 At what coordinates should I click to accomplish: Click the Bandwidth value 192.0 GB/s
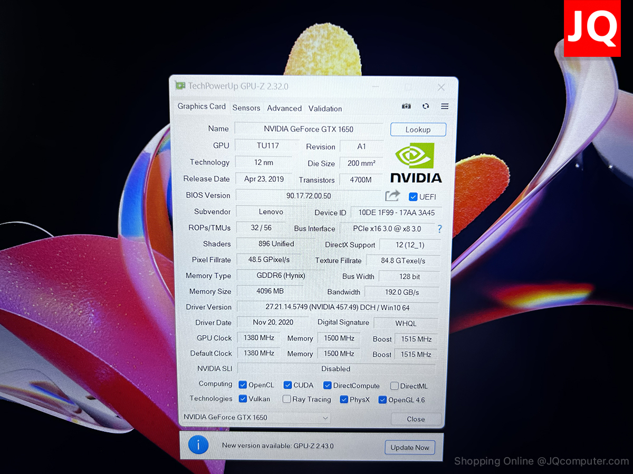(x=402, y=292)
